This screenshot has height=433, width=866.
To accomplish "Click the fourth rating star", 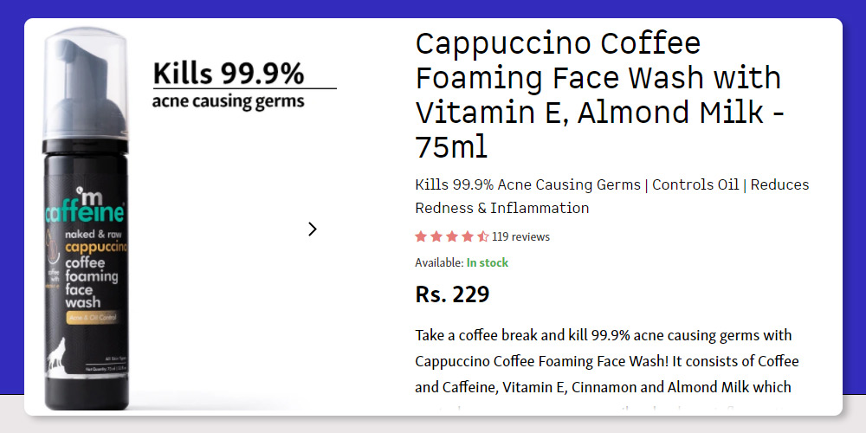I will (x=468, y=237).
